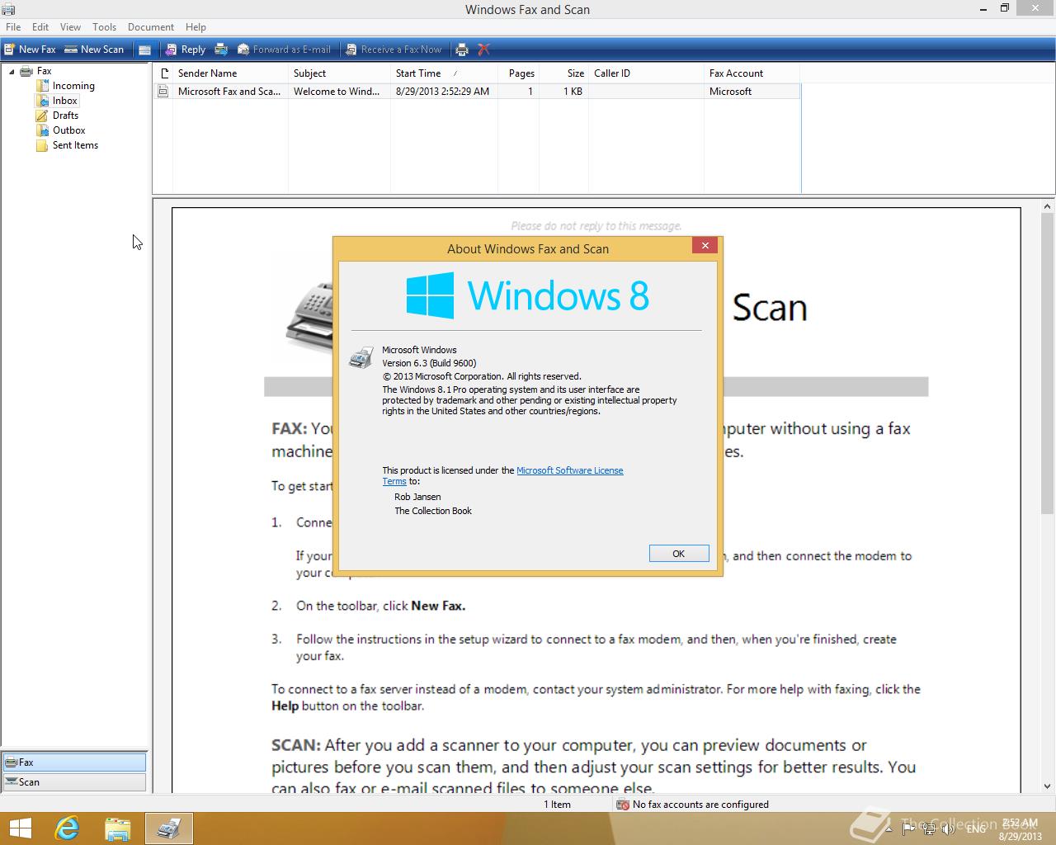This screenshot has height=845, width=1056.
Task: Click the network tray icon
Action: 930,828
